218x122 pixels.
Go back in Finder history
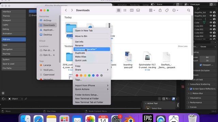(x=66, y=10)
